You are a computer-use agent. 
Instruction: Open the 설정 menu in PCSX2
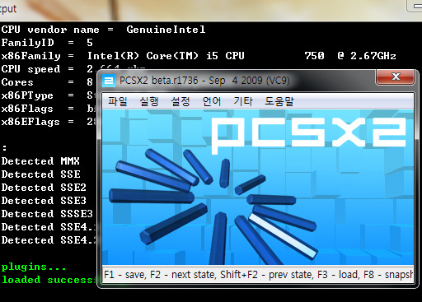click(181, 101)
